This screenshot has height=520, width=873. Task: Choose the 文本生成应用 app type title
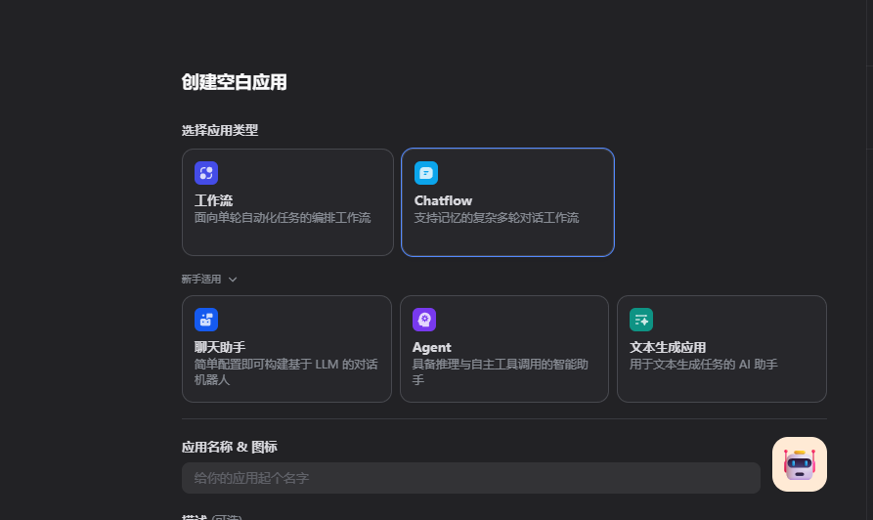point(668,347)
